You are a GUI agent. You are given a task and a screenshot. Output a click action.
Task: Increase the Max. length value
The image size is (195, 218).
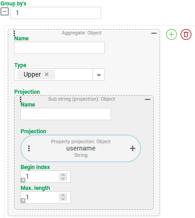tap(63, 195)
